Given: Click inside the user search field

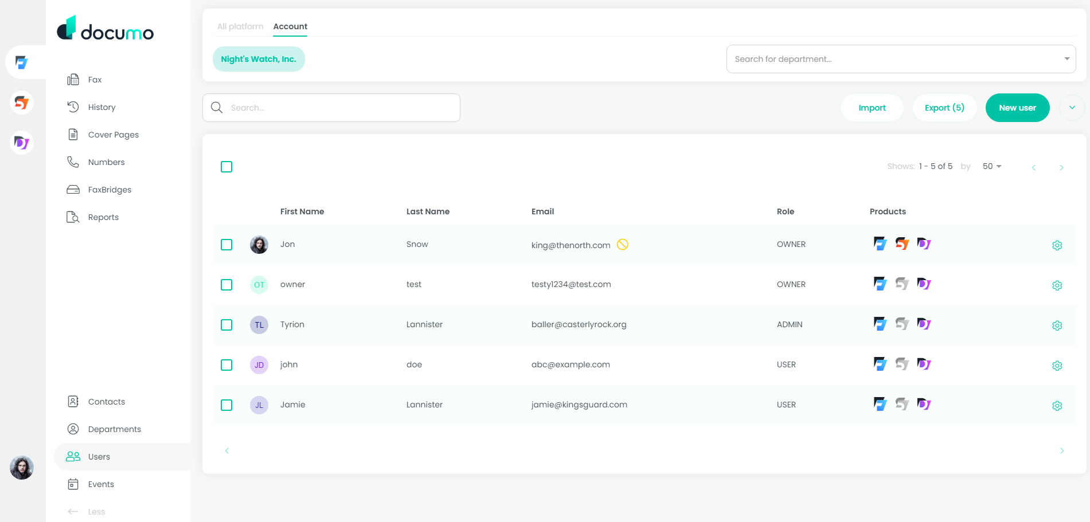Looking at the screenshot, I should point(331,107).
